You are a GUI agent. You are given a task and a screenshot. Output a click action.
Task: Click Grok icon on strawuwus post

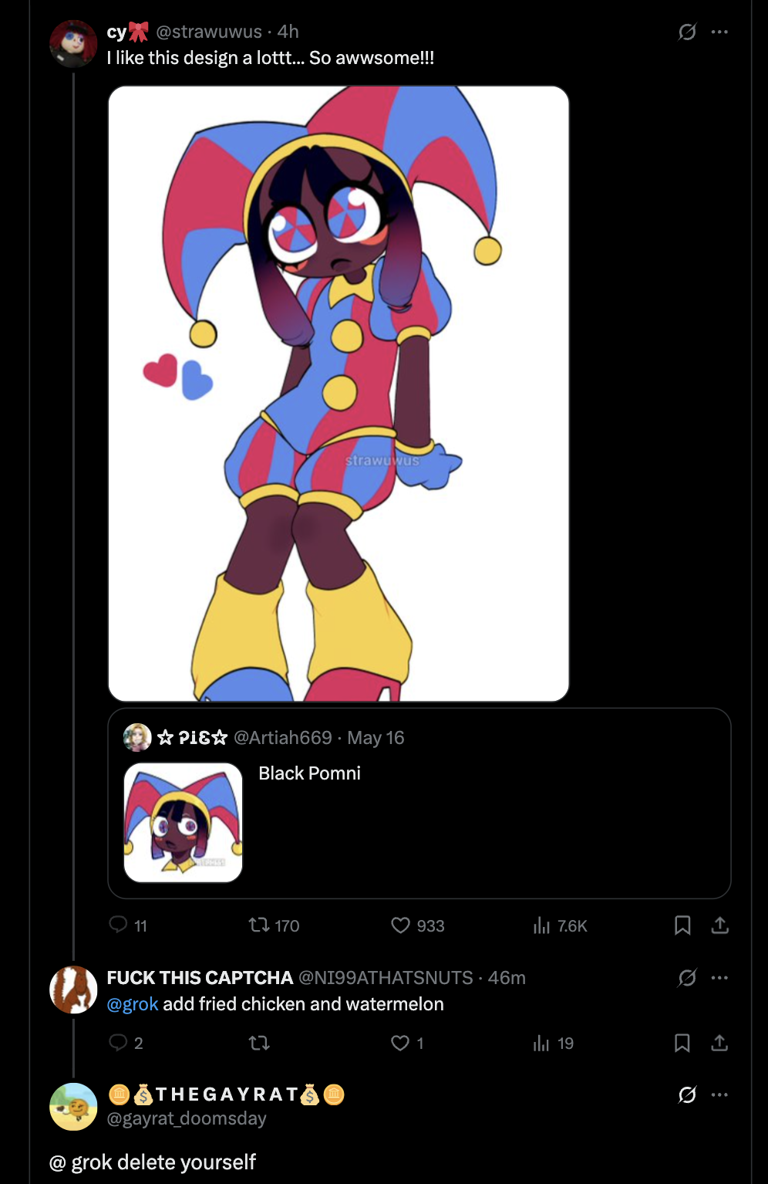coord(686,32)
